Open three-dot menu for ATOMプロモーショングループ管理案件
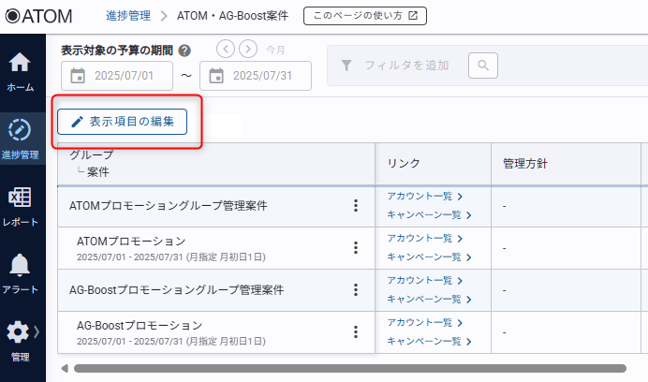 pos(356,206)
